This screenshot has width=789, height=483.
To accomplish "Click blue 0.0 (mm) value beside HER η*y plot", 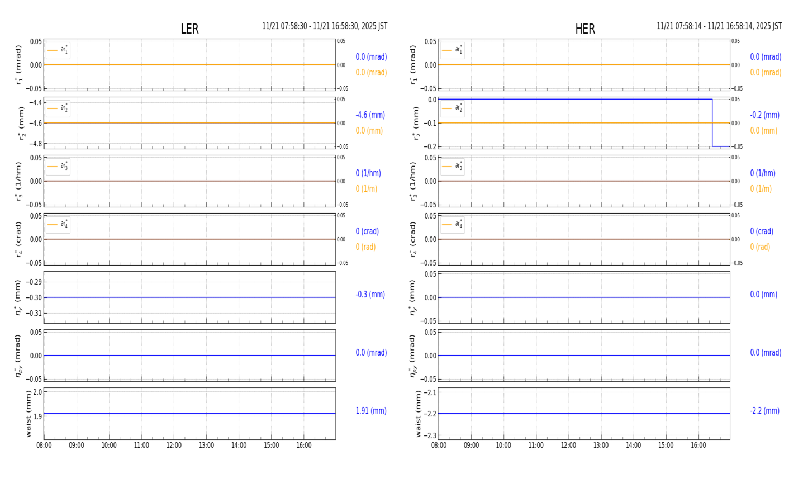I will [x=764, y=295].
